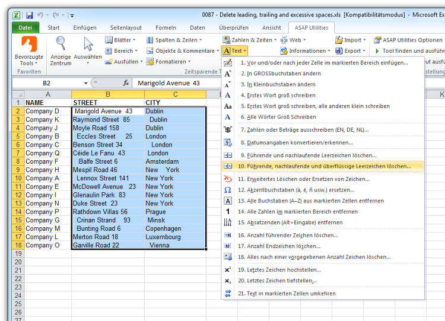
Task: Choose Alle Wörter Groß Schreiben entry
Action: (323, 117)
